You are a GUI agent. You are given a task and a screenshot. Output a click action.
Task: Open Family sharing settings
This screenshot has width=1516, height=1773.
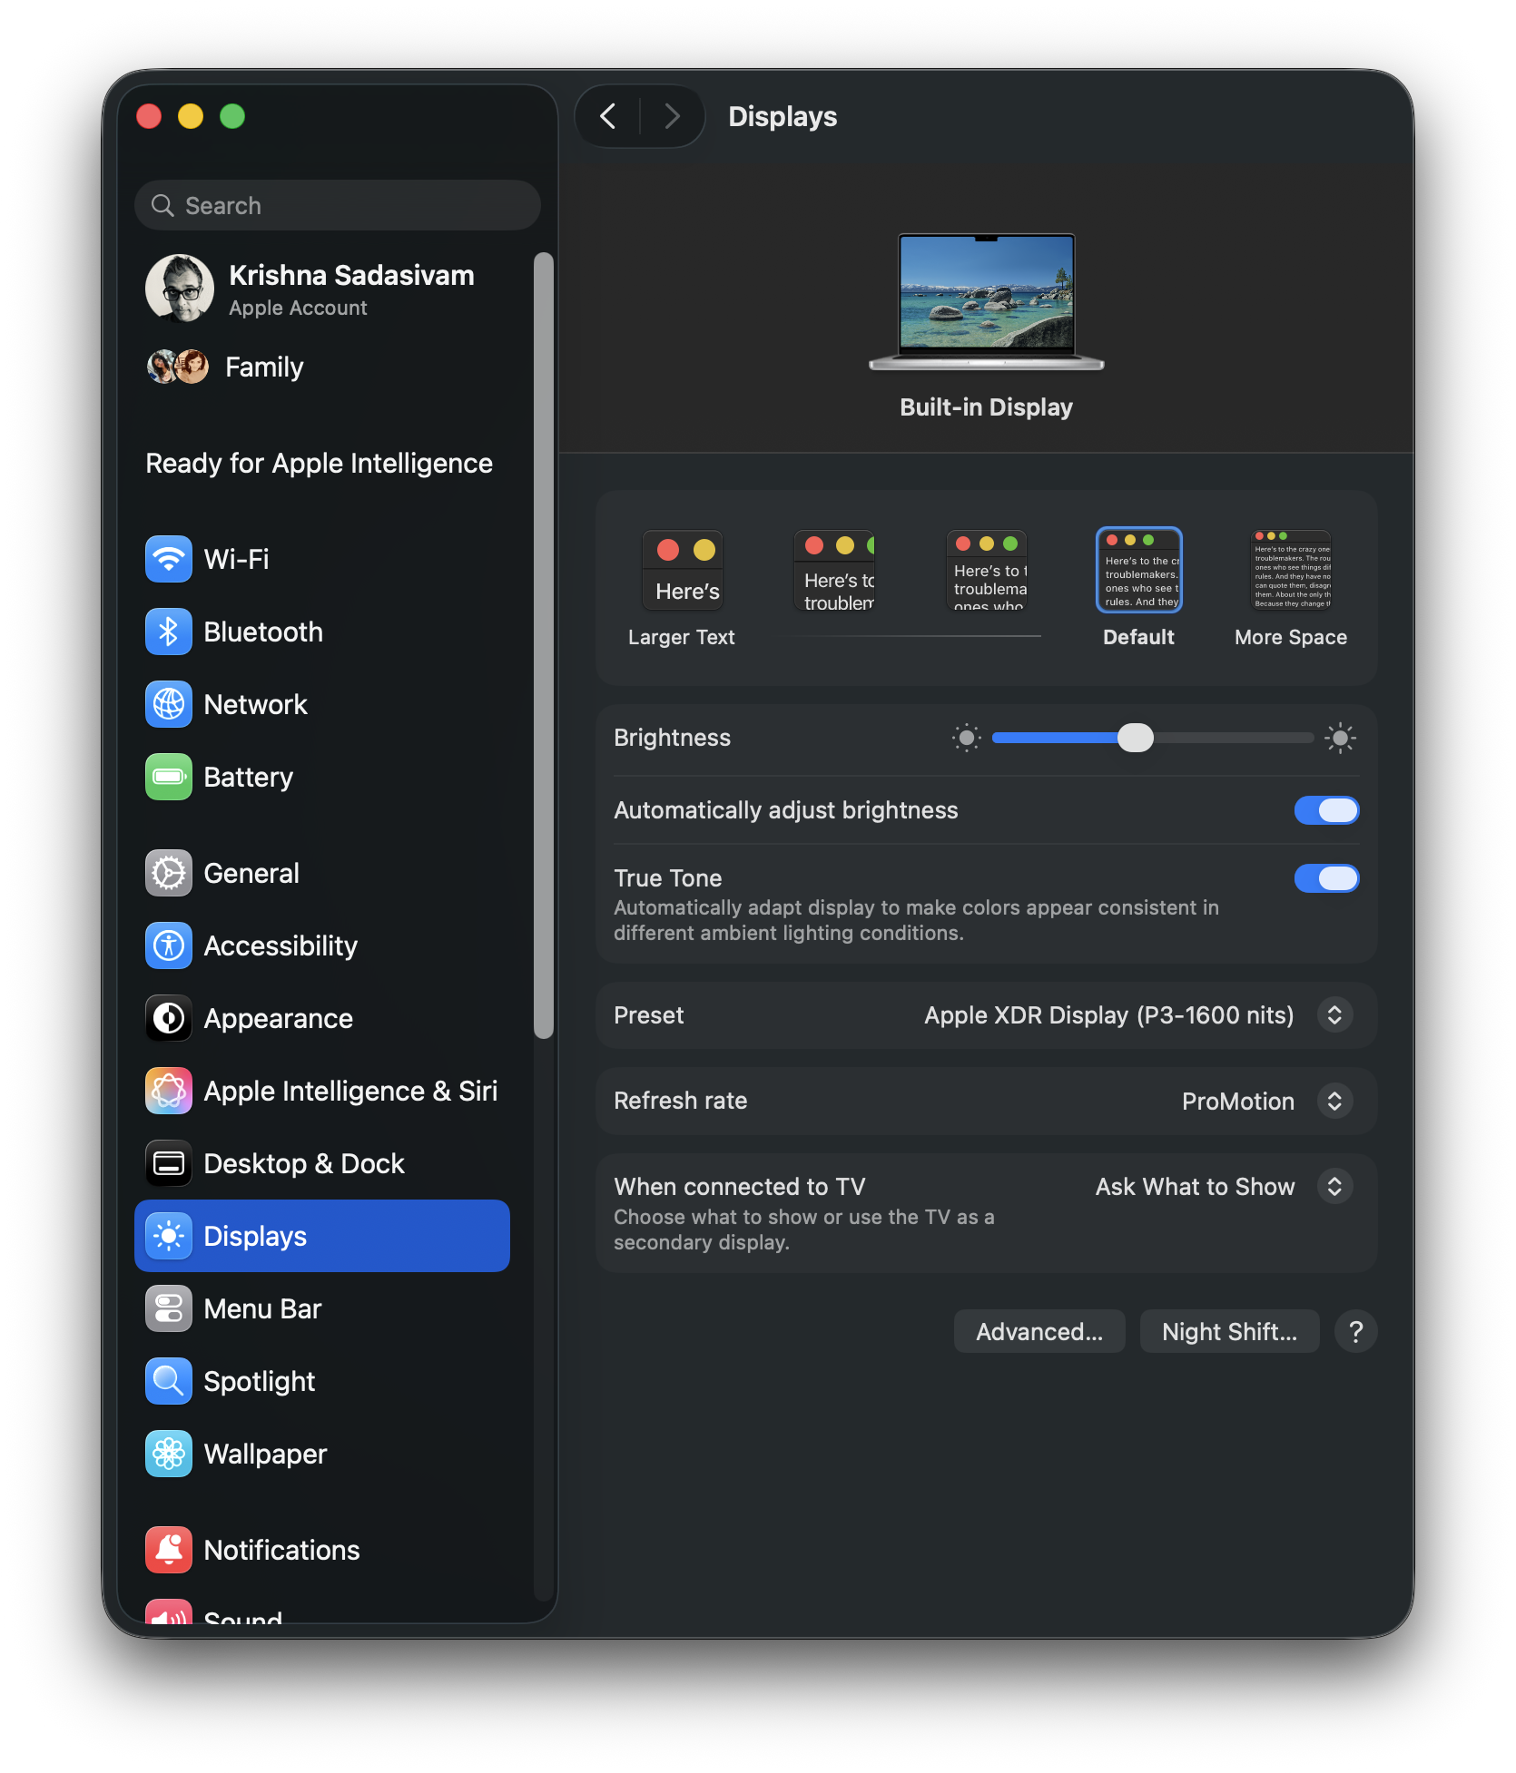[x=322, y=367]
